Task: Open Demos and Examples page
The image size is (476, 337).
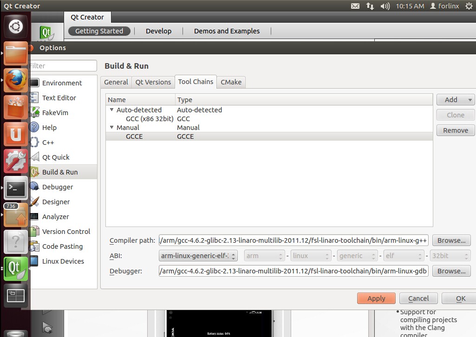Action: tap(227, 31)
